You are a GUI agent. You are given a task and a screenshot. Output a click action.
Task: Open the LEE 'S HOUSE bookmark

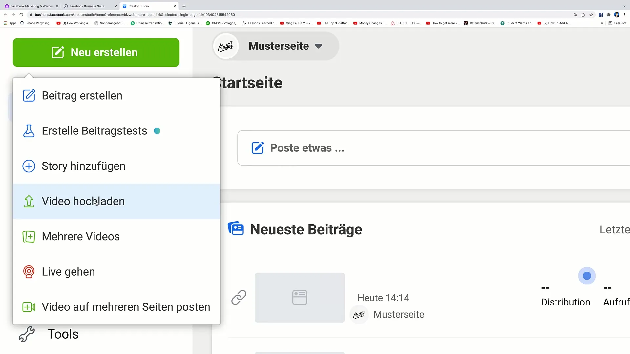[406, 23]
